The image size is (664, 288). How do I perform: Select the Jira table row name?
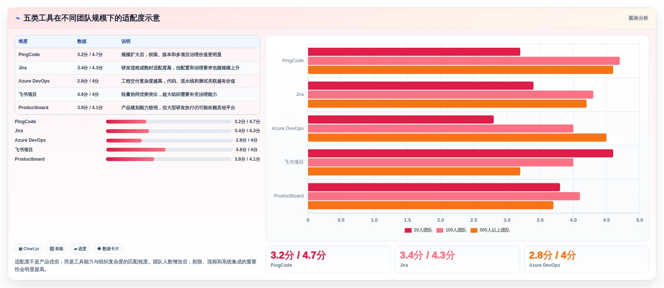[23, 68]
